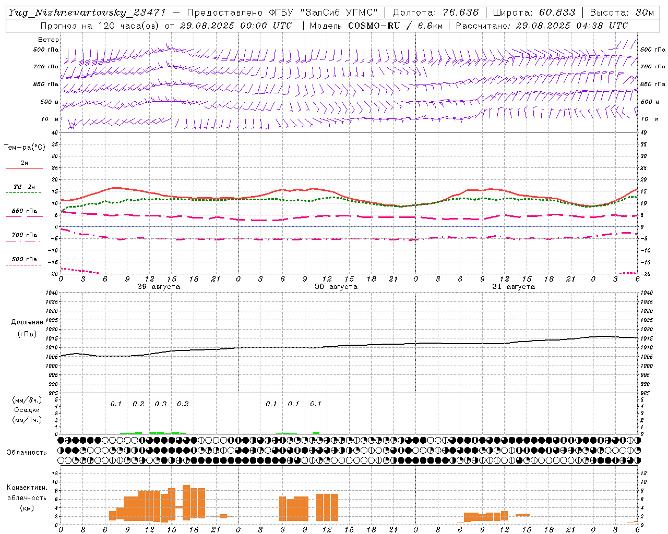Click the 'Широта: 60.833' latitude value
This screenshot has height=534, width=668.
point(534,13)
